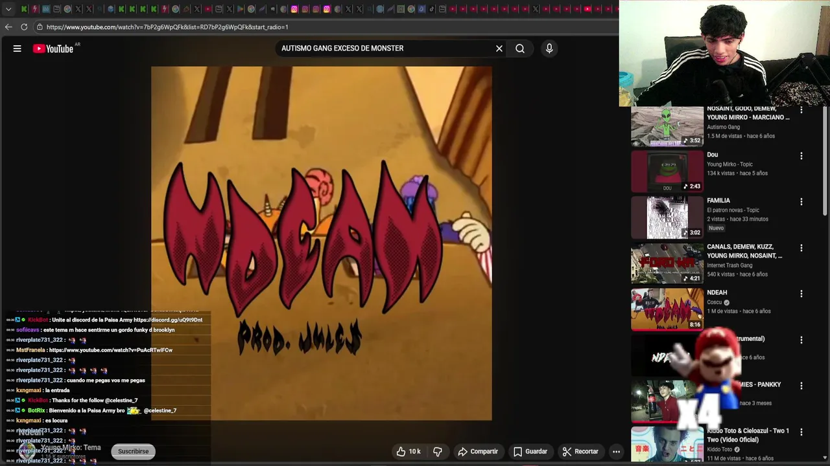This screenshot has height=466, width=830.
Task: Like the video showing 10 k
Action: pos(409,451)
